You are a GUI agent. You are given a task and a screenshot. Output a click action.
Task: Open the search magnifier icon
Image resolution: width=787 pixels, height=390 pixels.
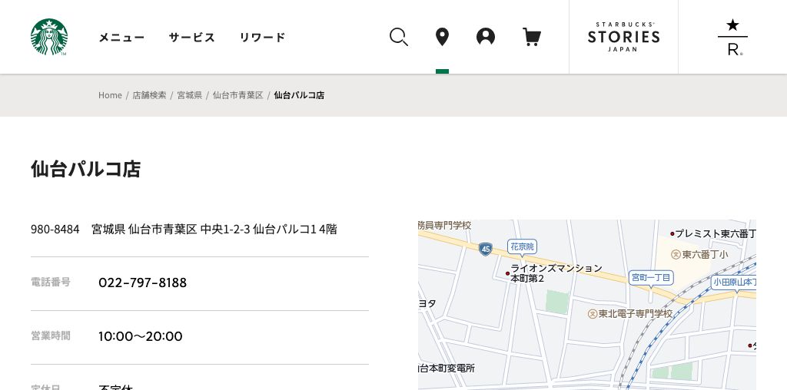[x=399, y=37]
